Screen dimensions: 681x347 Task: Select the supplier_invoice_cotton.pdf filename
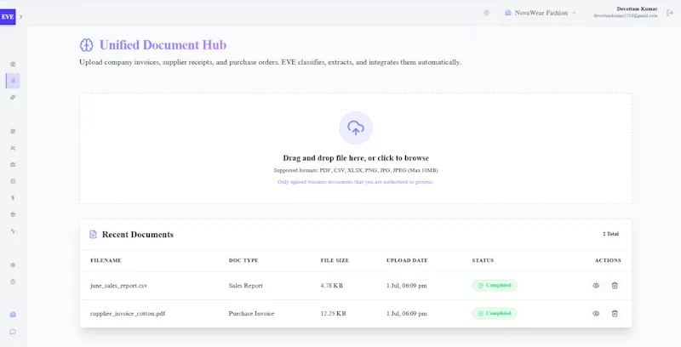click(x=128, y=313)
